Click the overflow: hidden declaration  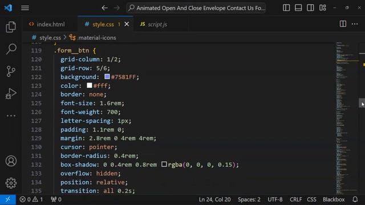tap(91, 173)
